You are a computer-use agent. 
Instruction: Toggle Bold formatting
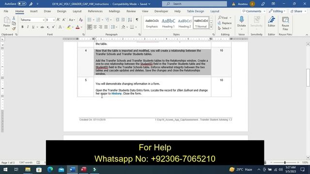pyautogui.click(x=22, y=27)
